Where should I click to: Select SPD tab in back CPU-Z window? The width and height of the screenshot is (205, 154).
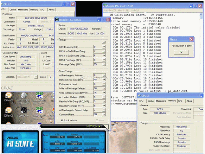42,10
